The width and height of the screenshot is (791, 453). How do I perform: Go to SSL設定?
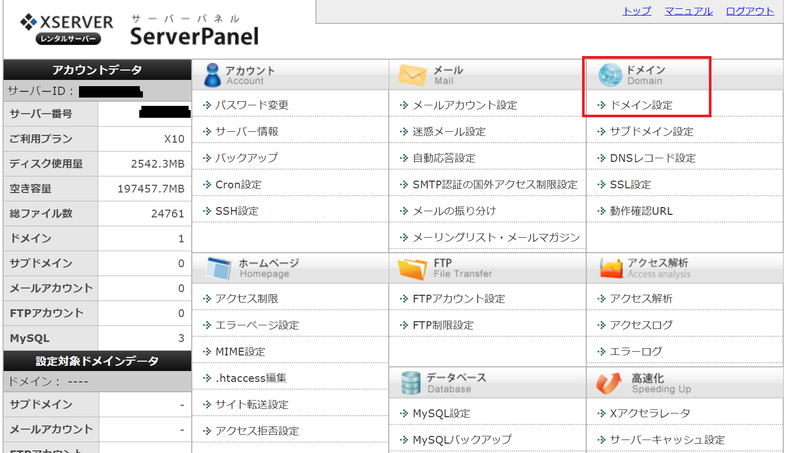(630, 185)
